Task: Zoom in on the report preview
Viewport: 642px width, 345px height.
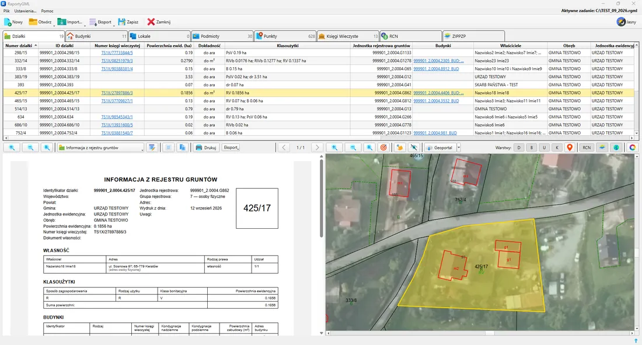Action: click(12, 148)
